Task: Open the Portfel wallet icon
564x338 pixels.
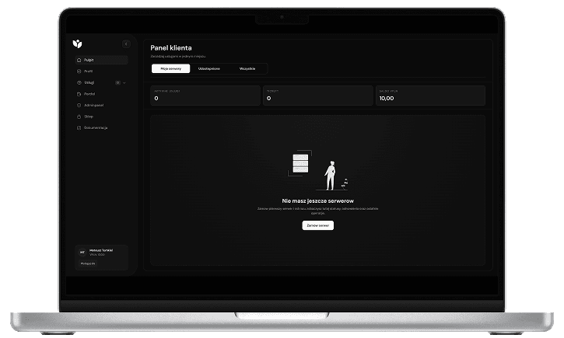Action: [79, 93]
